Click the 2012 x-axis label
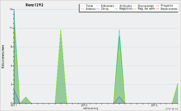Screen dimensions: 181x111 click(x=84, y=105)
